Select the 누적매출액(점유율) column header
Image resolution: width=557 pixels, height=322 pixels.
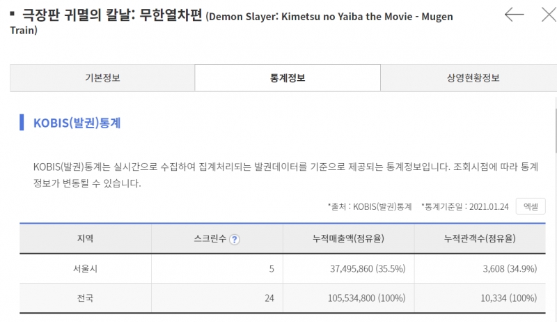(x=349, y=238)
